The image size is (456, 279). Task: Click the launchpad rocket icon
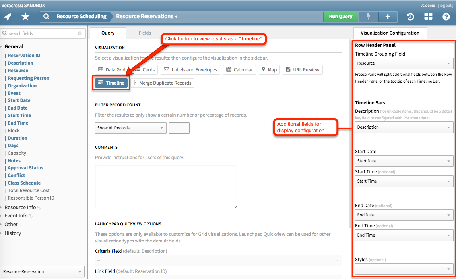8,17
